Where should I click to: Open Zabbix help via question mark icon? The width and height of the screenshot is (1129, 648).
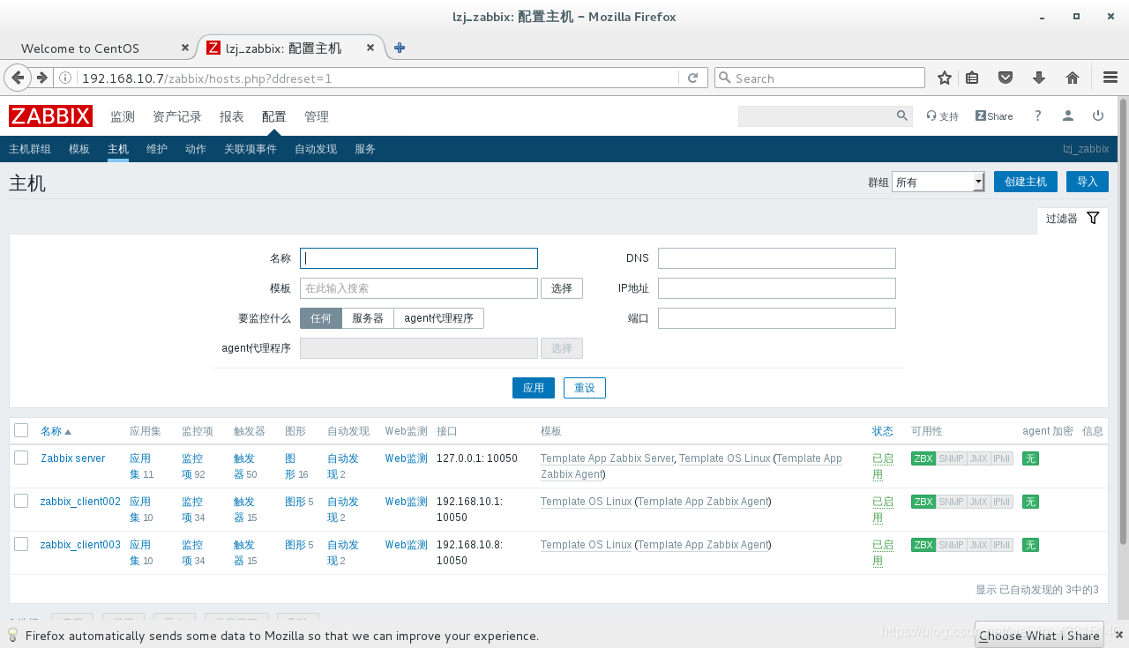tap(1037, 115)
